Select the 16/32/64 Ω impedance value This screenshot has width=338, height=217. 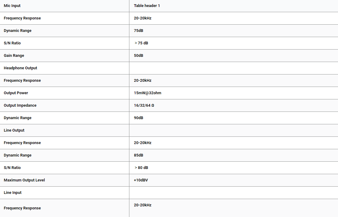click(144, 105)
